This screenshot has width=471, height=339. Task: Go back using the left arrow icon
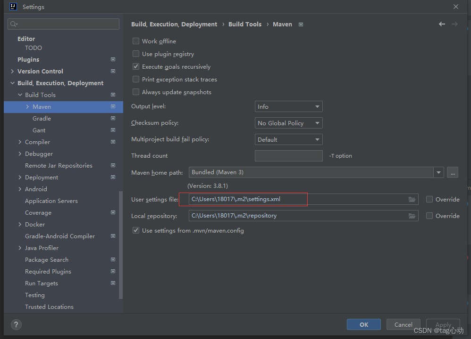[442, 24]
